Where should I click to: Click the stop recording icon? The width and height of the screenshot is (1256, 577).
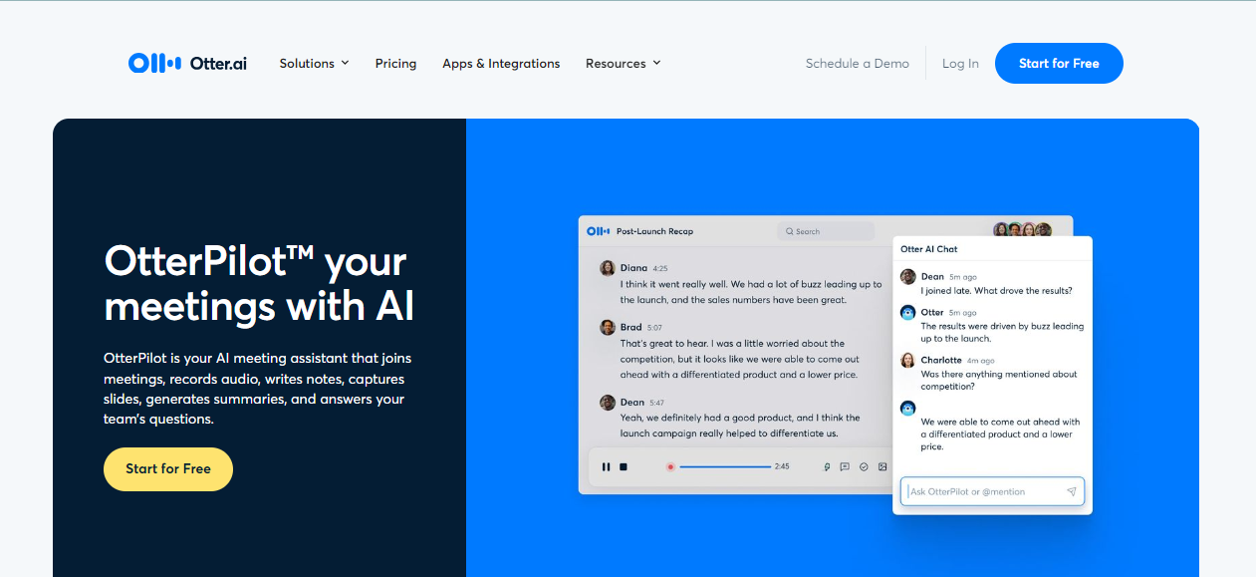click(624, 466)
